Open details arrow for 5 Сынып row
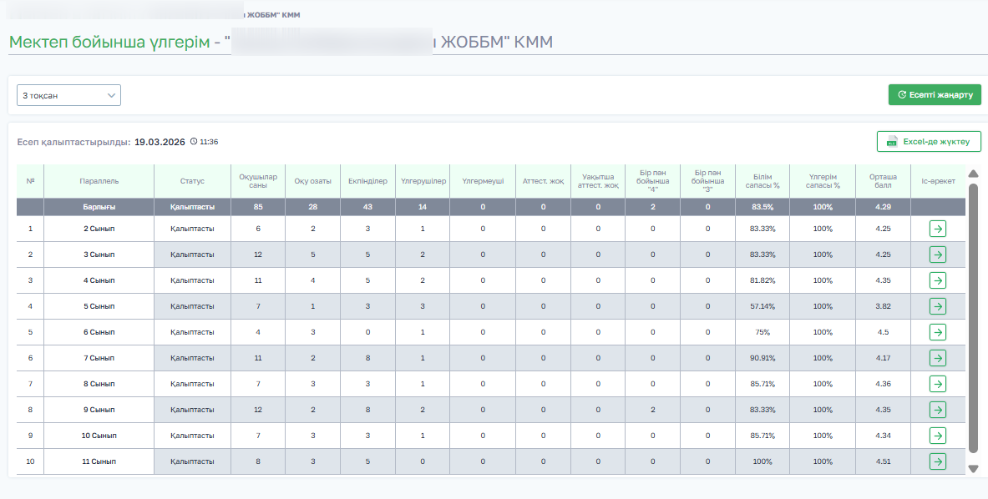The height and width of the screenshot is (499, 988). [938, 306]
